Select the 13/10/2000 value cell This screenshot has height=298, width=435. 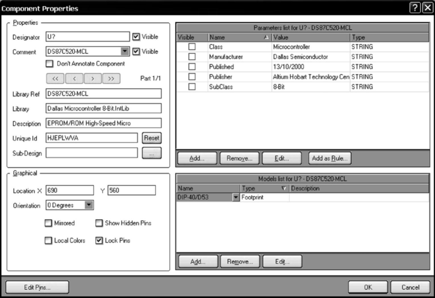(311, 67)
